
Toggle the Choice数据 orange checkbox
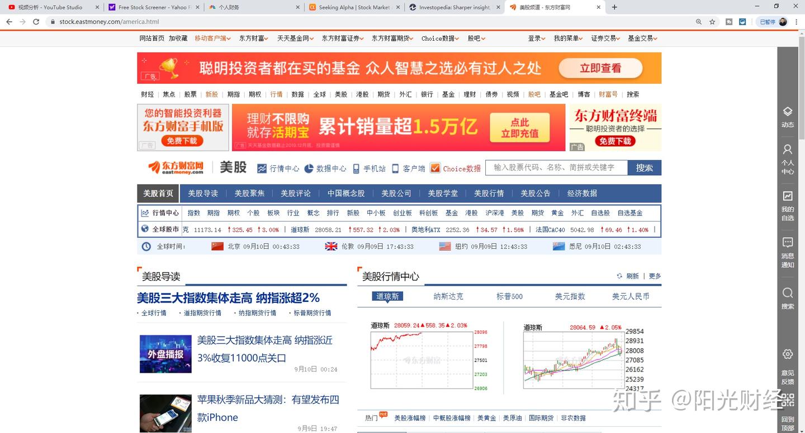[434, 168]
